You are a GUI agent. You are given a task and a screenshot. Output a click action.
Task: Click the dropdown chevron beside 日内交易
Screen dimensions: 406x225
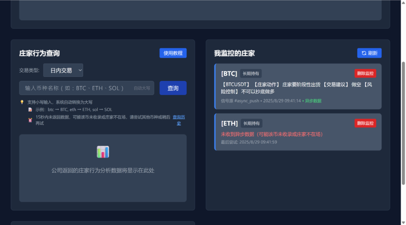pyautogui.click(x=80, y=70)
